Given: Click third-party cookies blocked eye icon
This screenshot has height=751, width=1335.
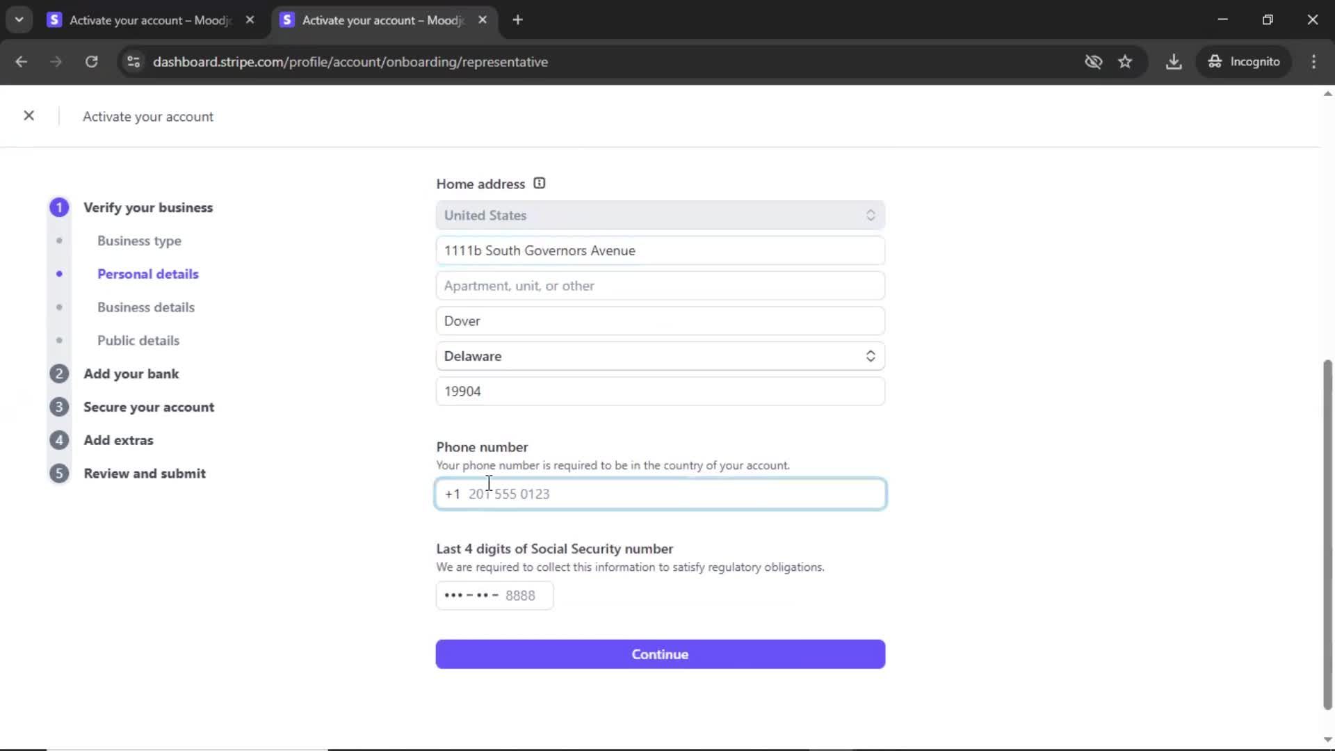Looking at the screenshot, I should pyautogui.click(x=1093, y=62).
